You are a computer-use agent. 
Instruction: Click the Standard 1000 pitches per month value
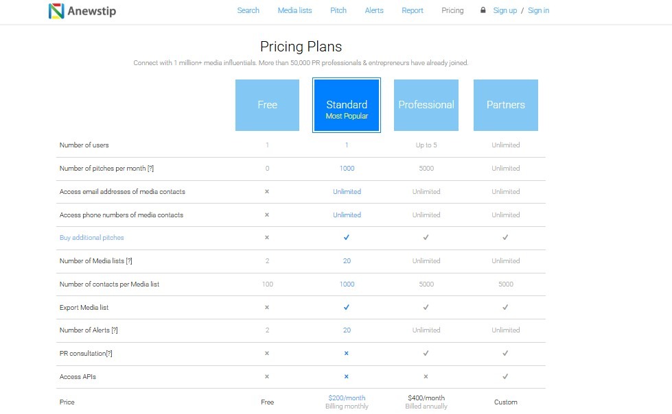[x=347, y=168]
